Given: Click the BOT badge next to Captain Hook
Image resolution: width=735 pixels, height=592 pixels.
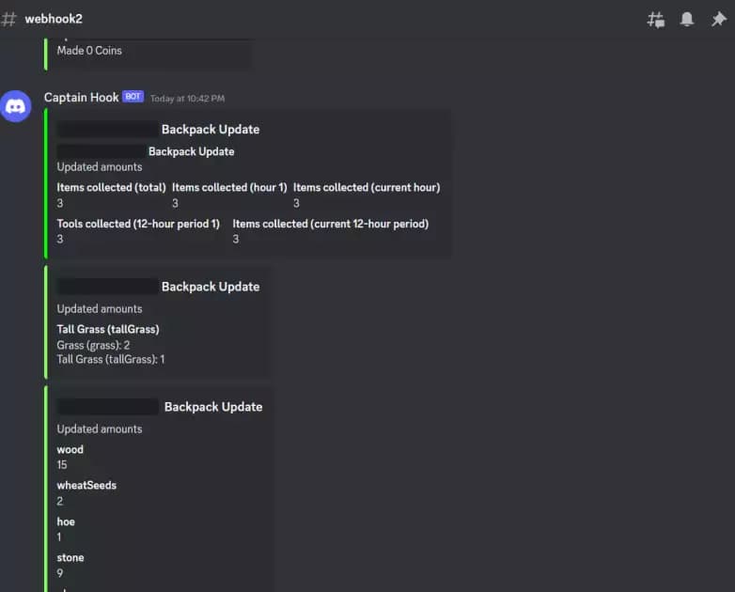Looking at the screenshot, I should 133,97.
